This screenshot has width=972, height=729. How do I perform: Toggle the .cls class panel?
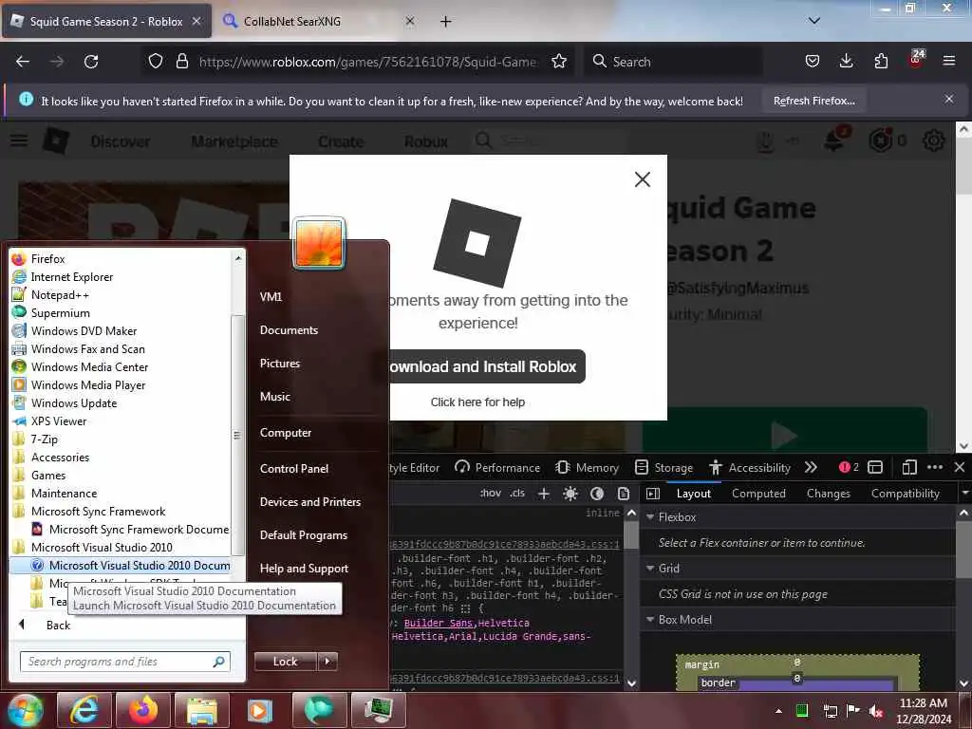tap(517, 494)
